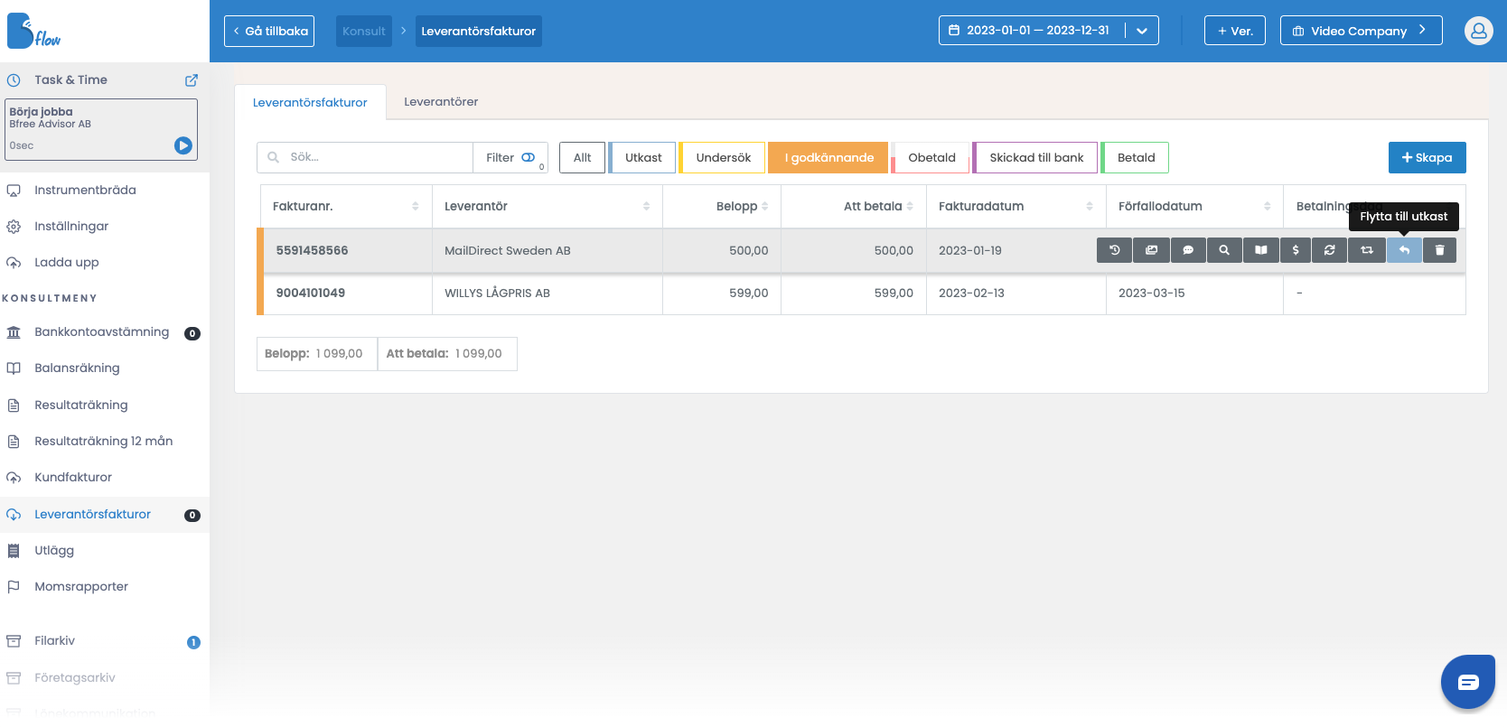
Task: Click the Konsult breadcrumb
Action: click(364, 31)
